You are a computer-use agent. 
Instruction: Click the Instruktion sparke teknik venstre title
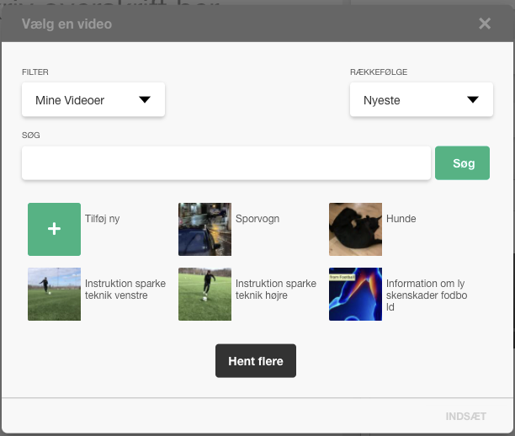coord(125,290)
